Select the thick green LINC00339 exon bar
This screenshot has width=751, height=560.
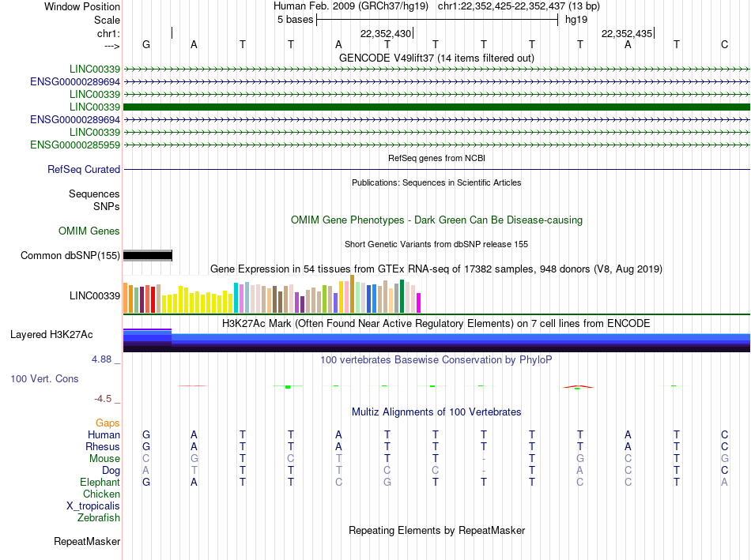[x=436, y=107]
